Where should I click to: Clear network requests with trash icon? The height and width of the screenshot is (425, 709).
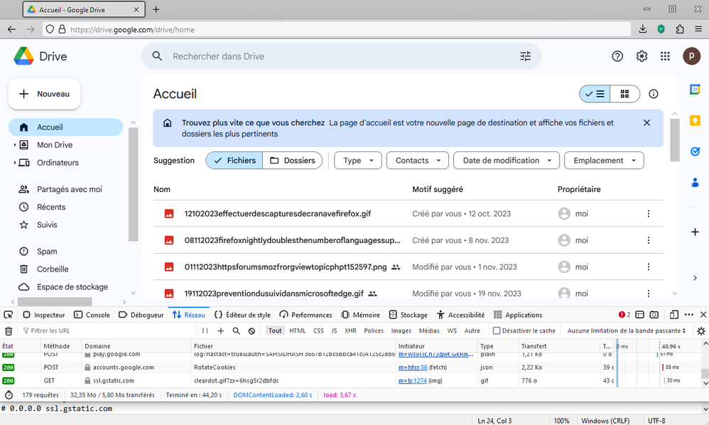pyautogui.click(x=9, y=330)
